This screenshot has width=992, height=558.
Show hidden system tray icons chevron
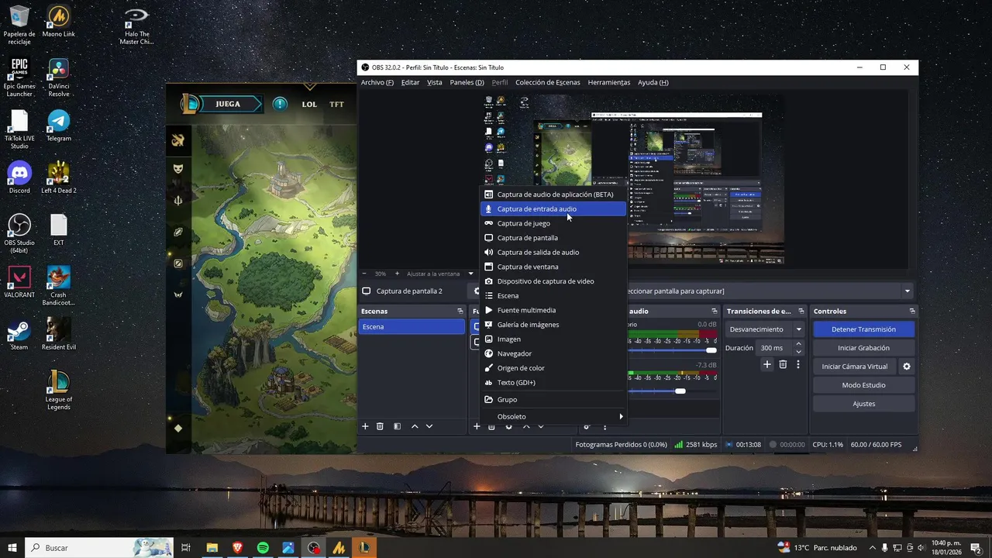873,548
